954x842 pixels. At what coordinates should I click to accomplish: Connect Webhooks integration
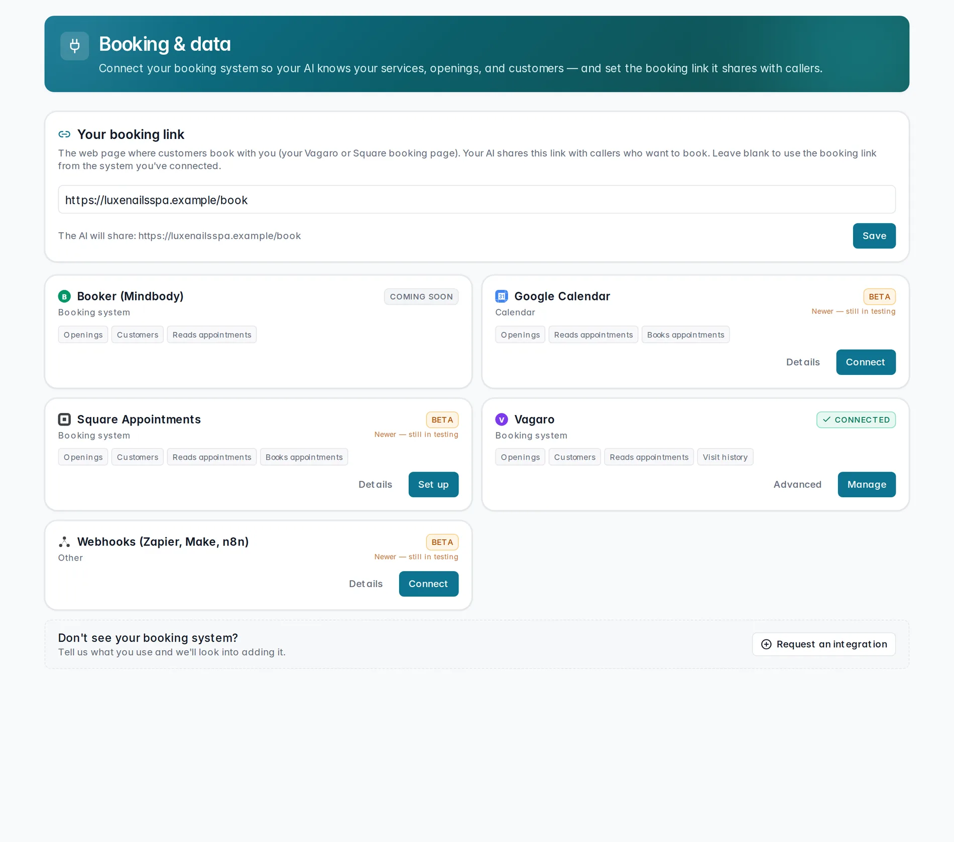click(x=428, y=584)
